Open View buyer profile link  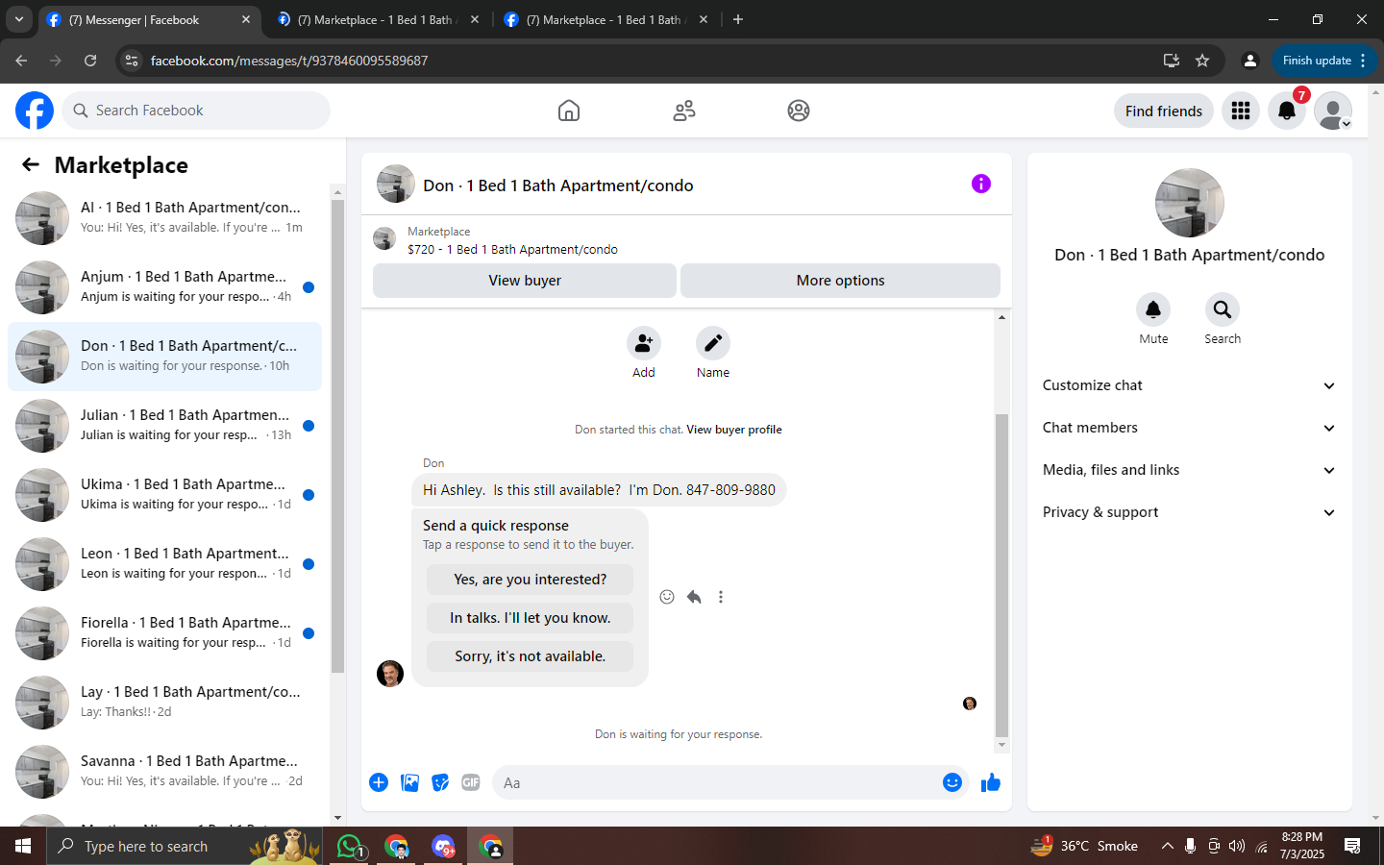coord(734,430)
